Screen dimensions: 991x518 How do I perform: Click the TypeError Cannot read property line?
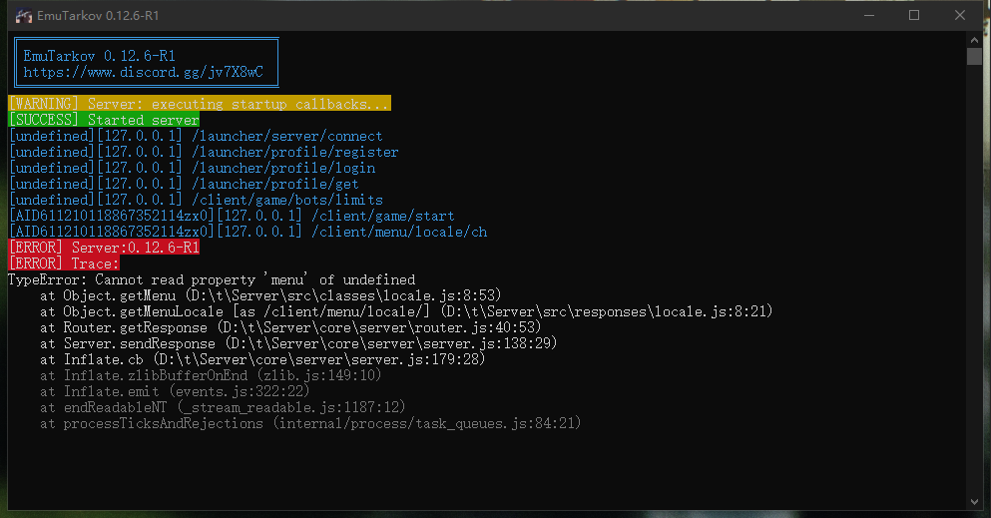(212, 279)
